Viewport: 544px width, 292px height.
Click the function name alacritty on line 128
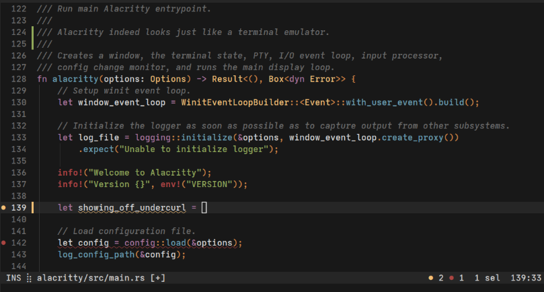75,79
